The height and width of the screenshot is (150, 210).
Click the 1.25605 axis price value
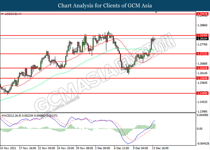coord(202,83)
